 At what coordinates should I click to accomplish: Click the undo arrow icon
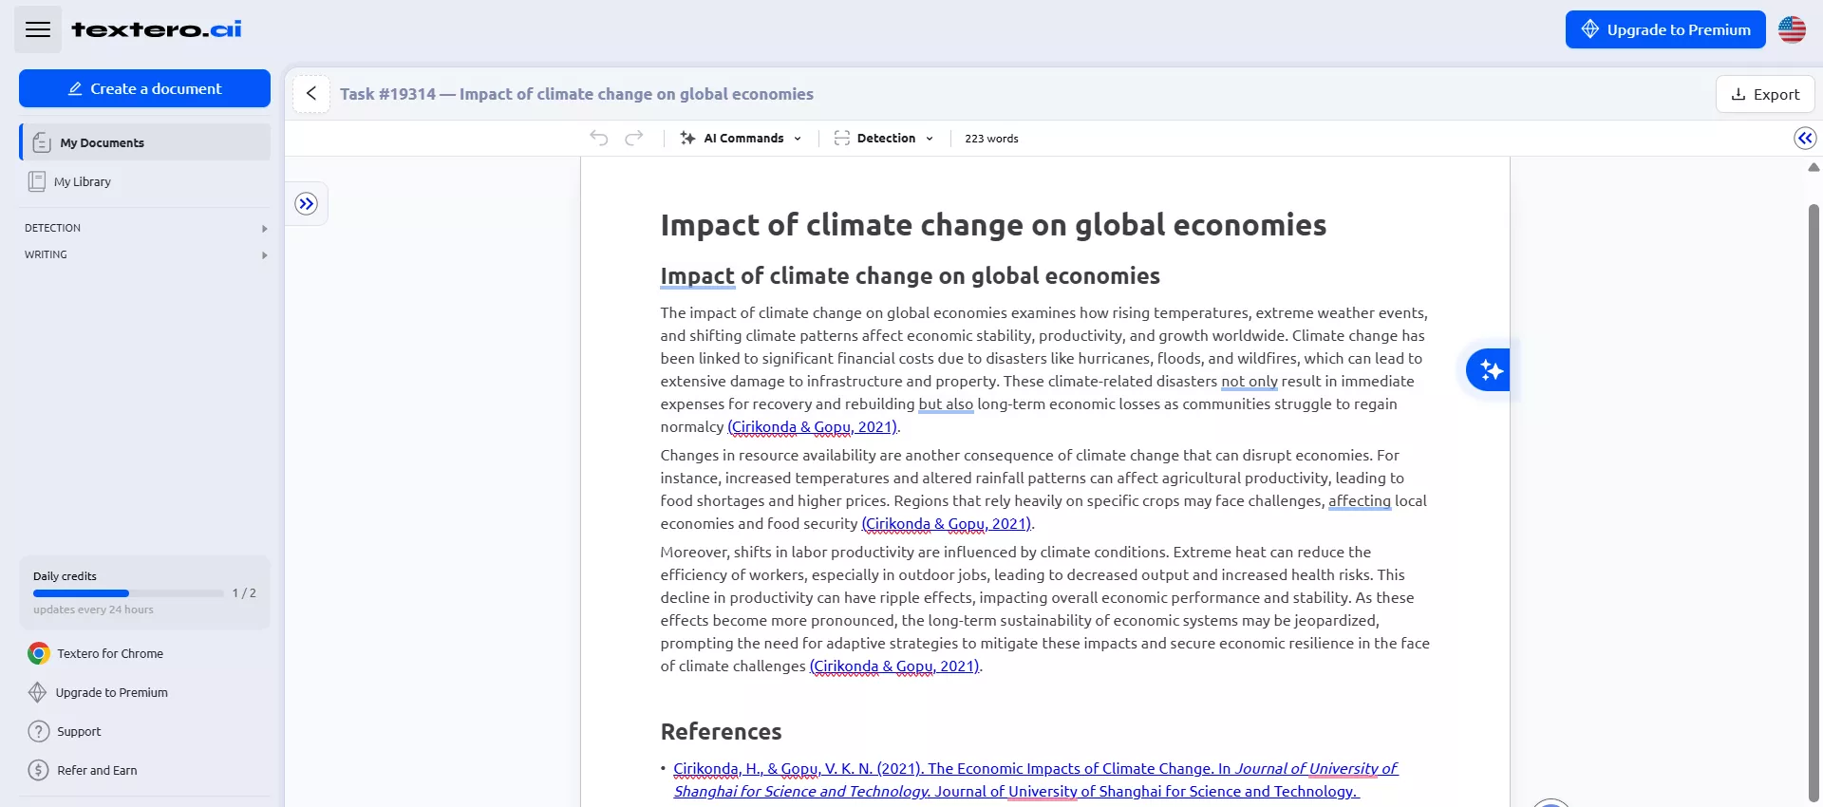[x=598, y=139]
